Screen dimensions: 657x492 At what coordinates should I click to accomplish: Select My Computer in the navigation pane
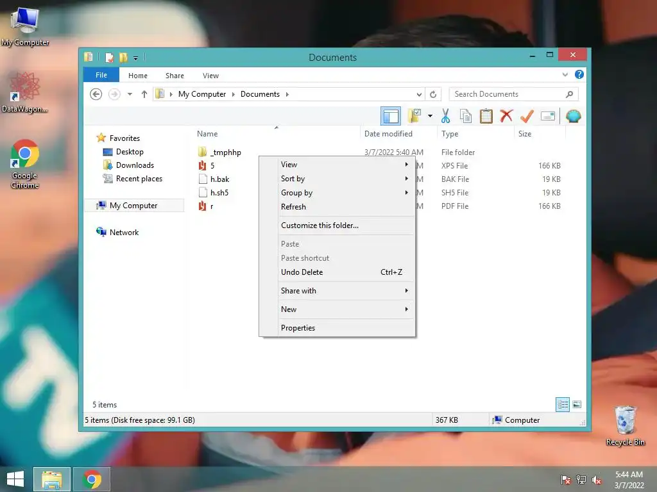(133, 206)
